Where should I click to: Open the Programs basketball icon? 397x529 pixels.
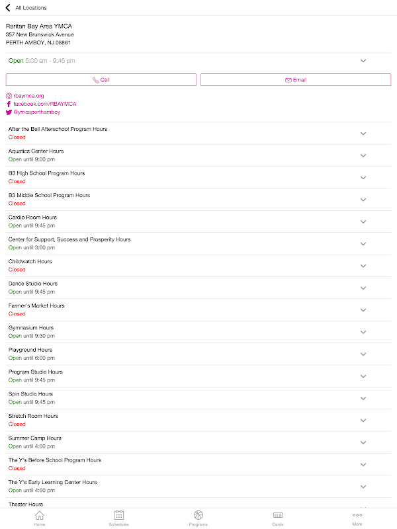[x=198, y=515]
